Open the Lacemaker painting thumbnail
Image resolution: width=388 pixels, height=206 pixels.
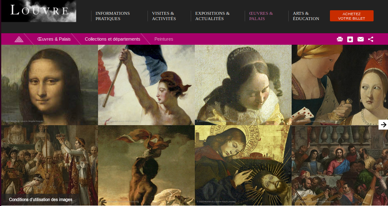point(243,85)
